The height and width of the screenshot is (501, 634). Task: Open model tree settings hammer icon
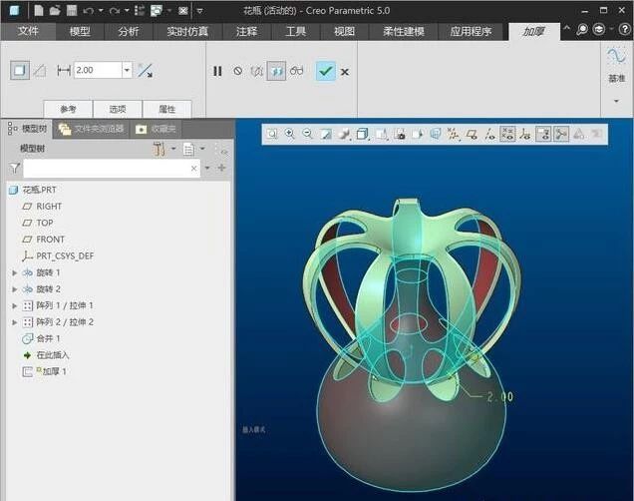point(159,149)
